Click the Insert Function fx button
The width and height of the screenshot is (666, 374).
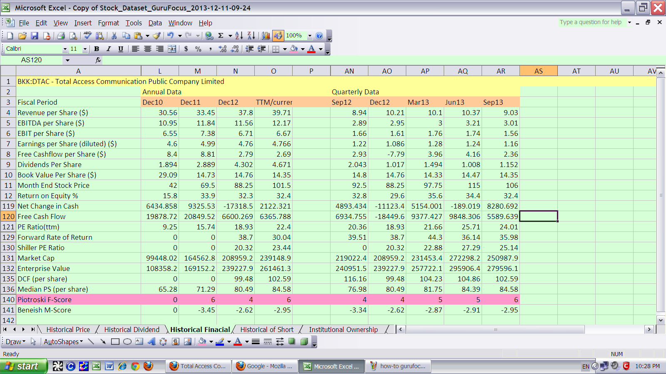point(98,60)
